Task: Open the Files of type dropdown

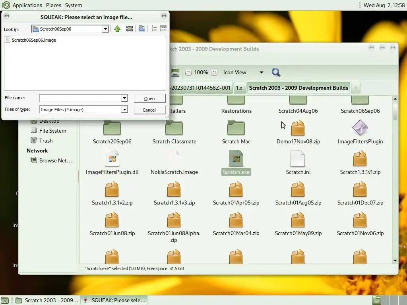Action: coord(124,110)
